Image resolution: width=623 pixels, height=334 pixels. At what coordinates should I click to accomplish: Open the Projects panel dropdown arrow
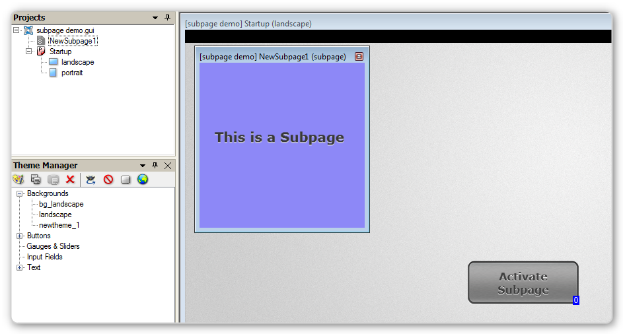(x=155, y=18)
